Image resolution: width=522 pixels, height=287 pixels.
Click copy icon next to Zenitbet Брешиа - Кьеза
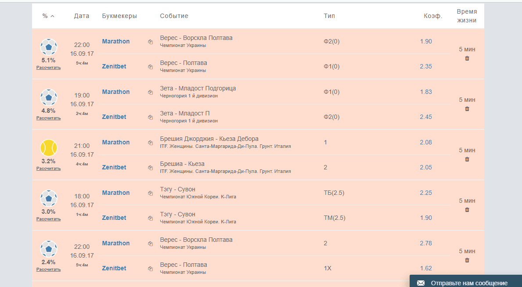tap(150, 168)
